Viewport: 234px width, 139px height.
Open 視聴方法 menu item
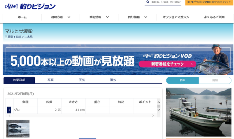(57, 17)
